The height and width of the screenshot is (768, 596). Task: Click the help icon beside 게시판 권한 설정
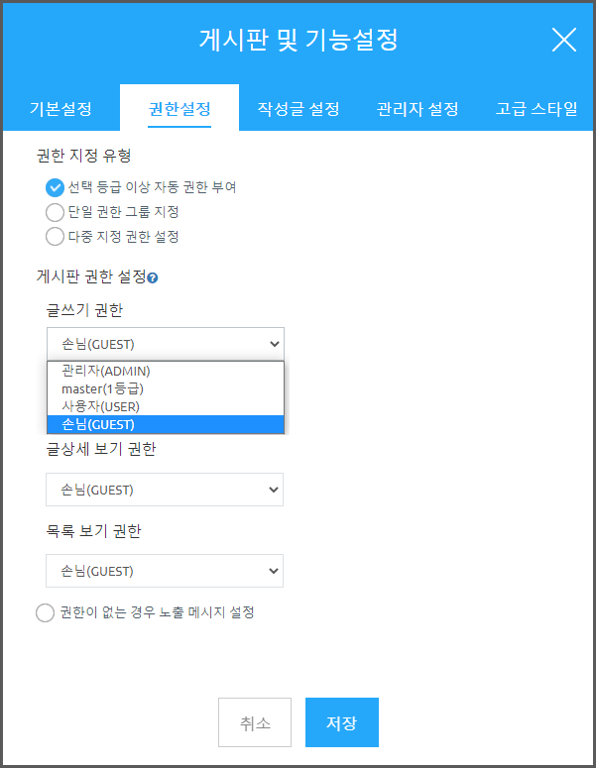153,277
